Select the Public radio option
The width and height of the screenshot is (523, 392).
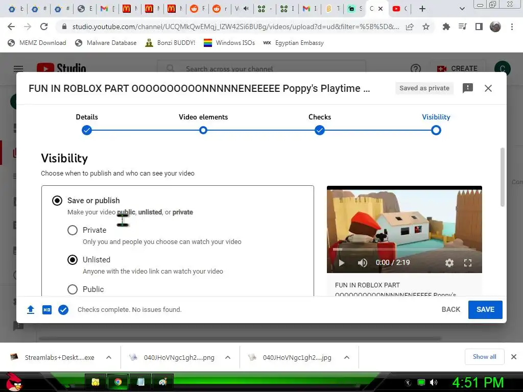point(73,289)
